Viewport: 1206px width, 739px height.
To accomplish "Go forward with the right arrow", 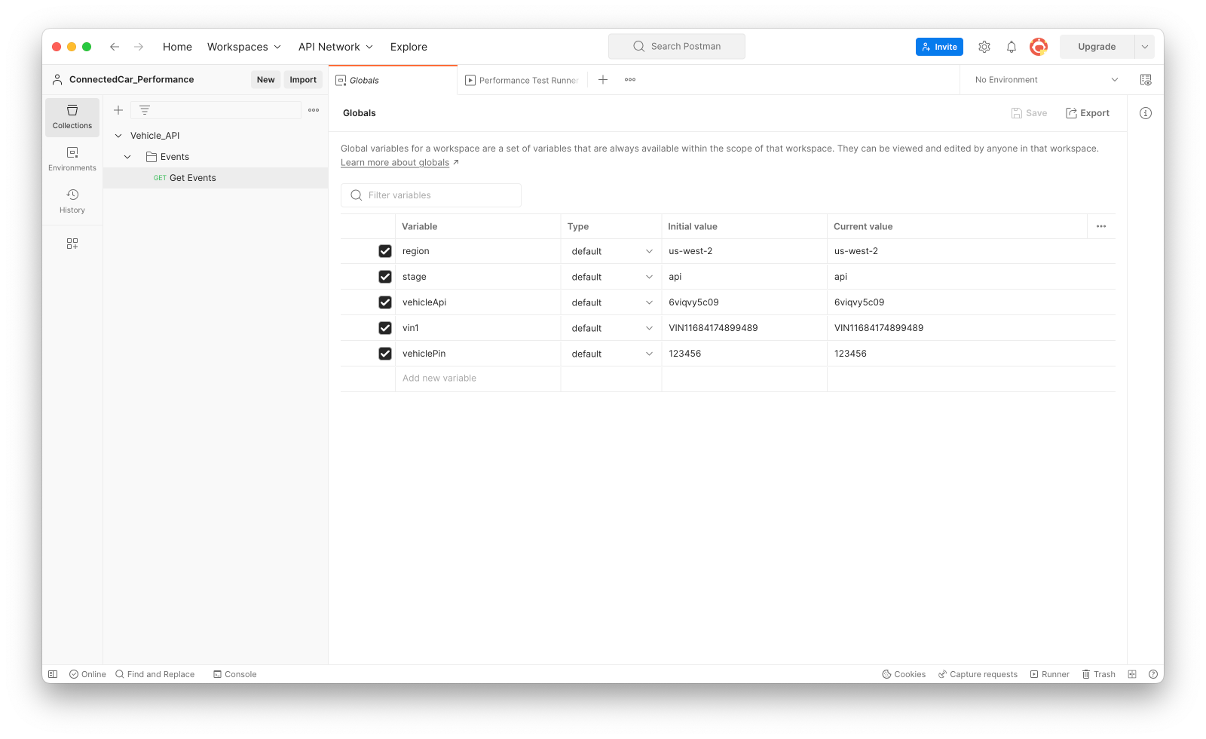I will click(139, 47).
